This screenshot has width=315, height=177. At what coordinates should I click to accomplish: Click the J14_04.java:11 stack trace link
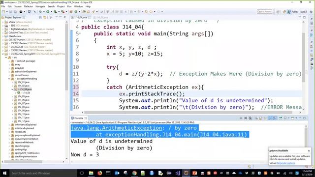(221, 134)
